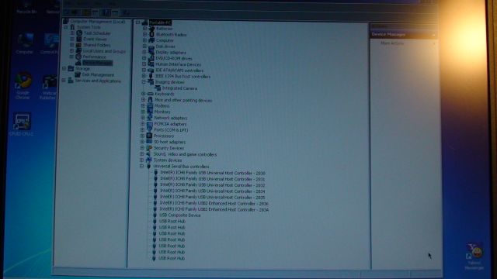Click the Disk drives icon

(x=151, y=46)
